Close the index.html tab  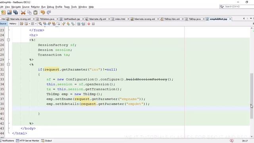[128, 19]
